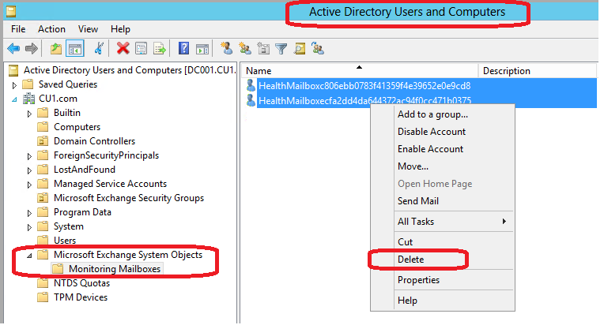Click the Create New User toolbar icon

click(x=226, y=49)
